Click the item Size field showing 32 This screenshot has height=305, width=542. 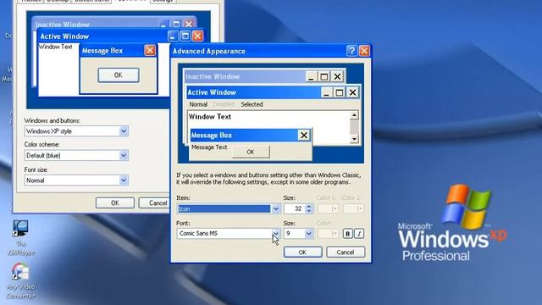coord(295,209)
